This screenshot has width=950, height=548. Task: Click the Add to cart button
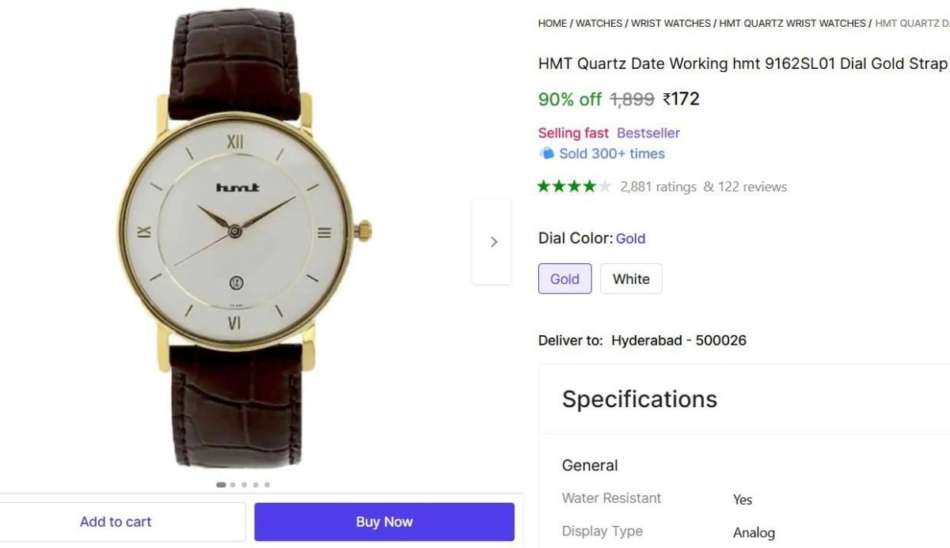116,521
